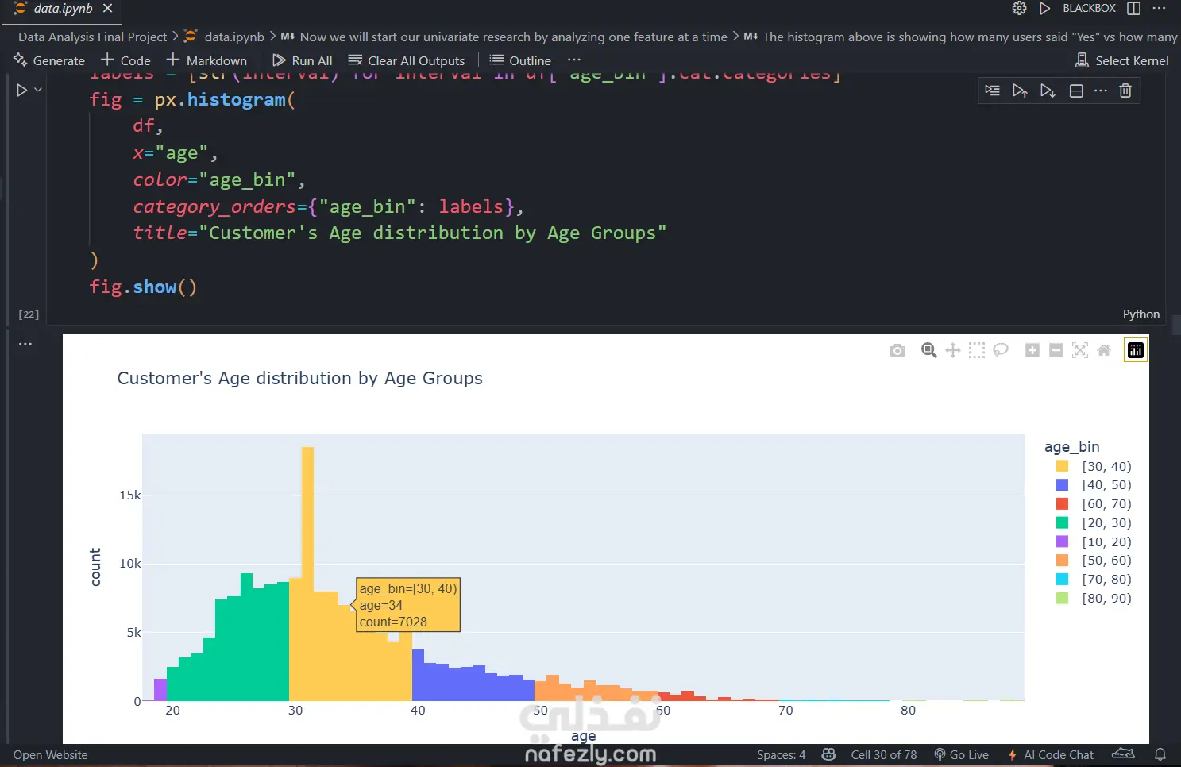The image size is (1181, 767).
Task: Split the editor with the layout icon
Action: pos(1134,8)
